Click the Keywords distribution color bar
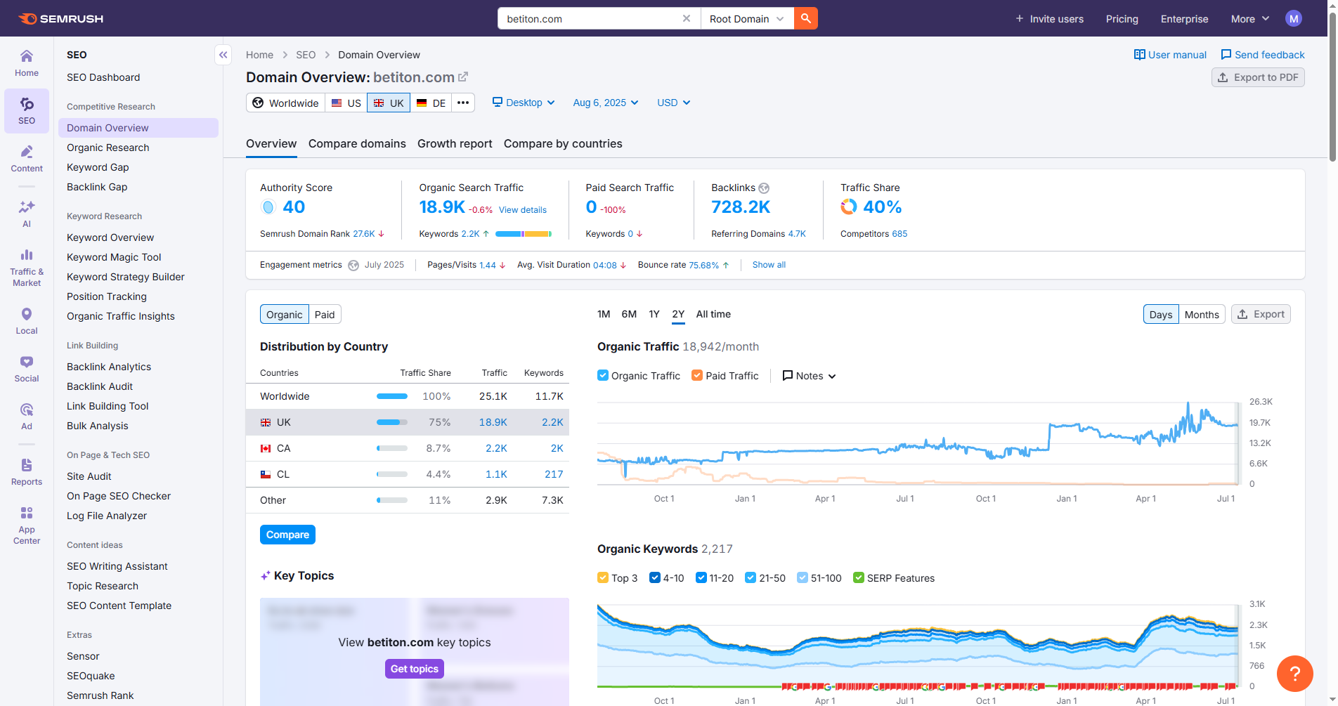Screen dimensions: 1338x706 [524, 234]
